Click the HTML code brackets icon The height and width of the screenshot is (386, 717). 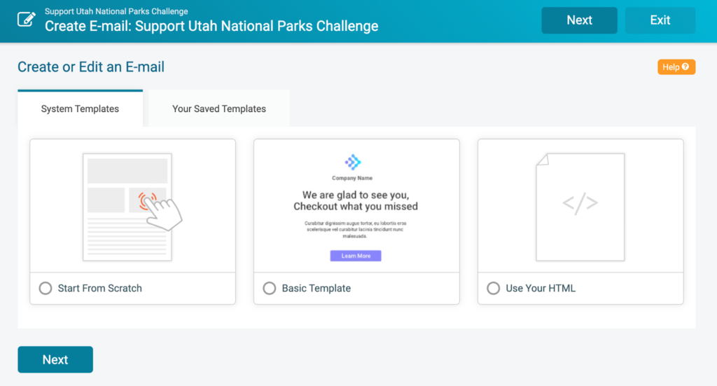[580, 204]
